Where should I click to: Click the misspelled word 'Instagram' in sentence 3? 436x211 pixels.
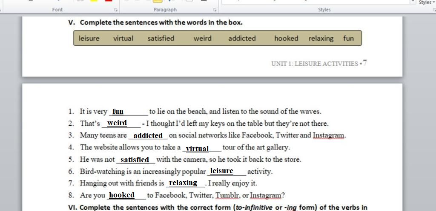(329, 135)
